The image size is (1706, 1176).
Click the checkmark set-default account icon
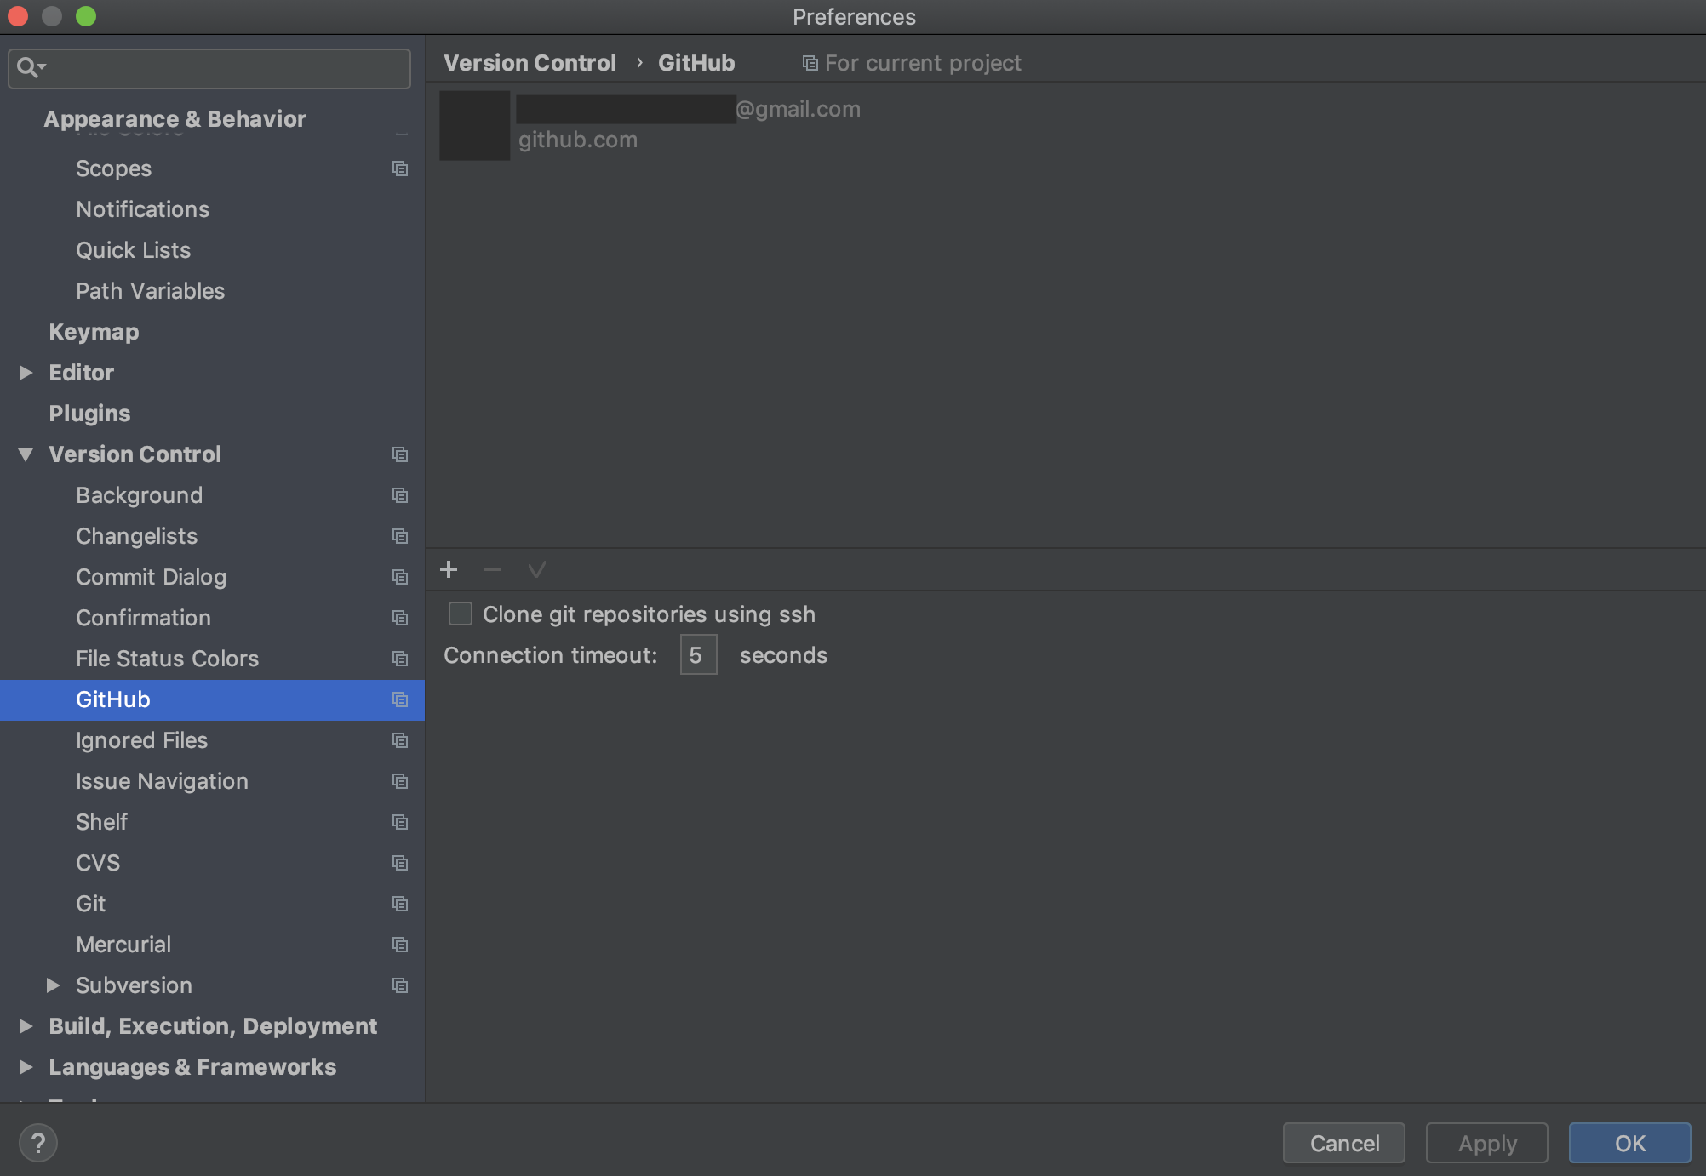pos(536,569)
